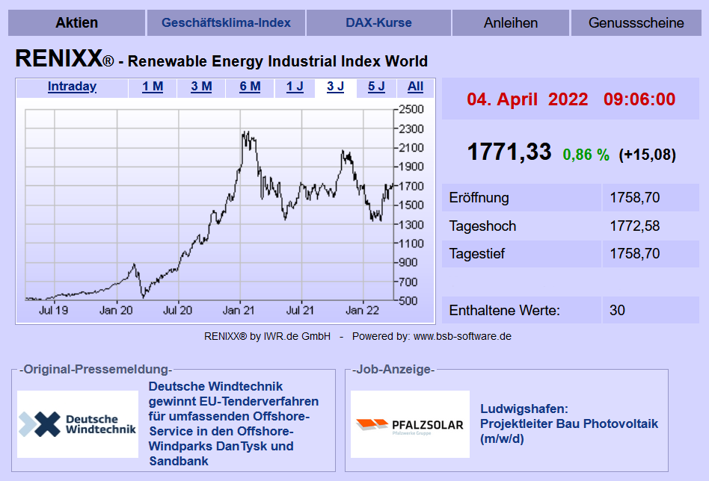Viewport: 709px width, 481px height.
Task: Click the Pfalzsolar logo image
Action: [410, 424]
